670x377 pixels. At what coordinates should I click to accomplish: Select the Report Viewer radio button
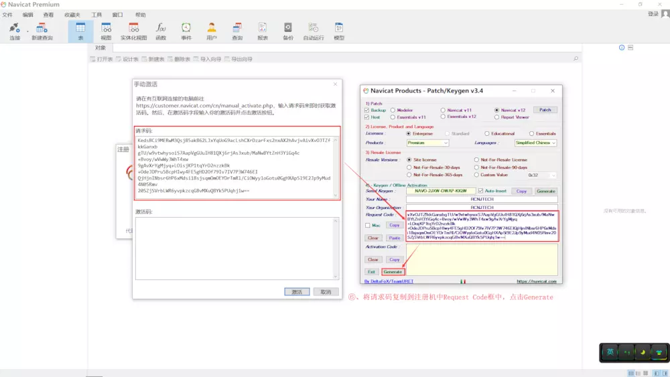496,117
